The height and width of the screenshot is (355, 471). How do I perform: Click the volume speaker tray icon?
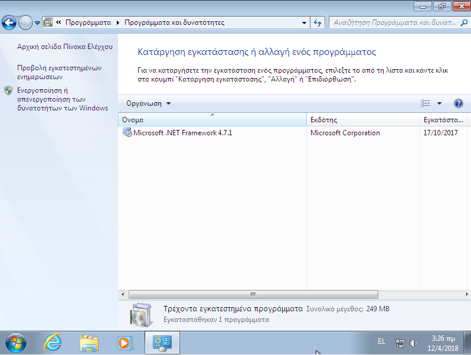414,343
